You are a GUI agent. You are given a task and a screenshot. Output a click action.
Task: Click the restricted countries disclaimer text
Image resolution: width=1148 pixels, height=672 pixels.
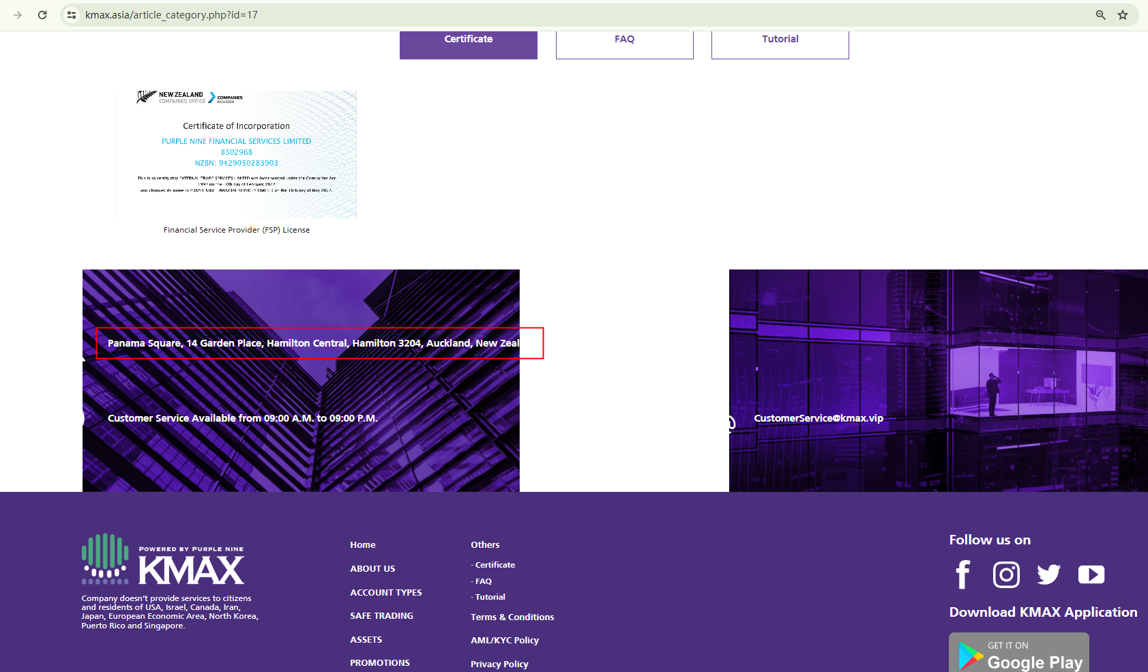coord(170,612)
